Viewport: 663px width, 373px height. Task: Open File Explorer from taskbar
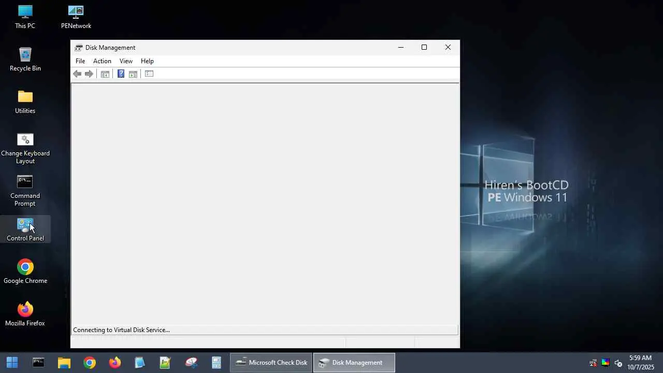tap(64, 363)
